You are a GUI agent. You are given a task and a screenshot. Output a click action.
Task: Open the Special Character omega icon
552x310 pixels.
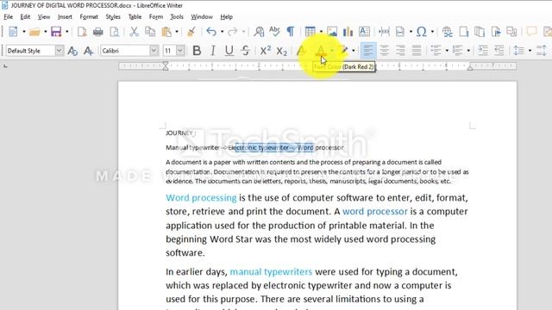[422, 32]
